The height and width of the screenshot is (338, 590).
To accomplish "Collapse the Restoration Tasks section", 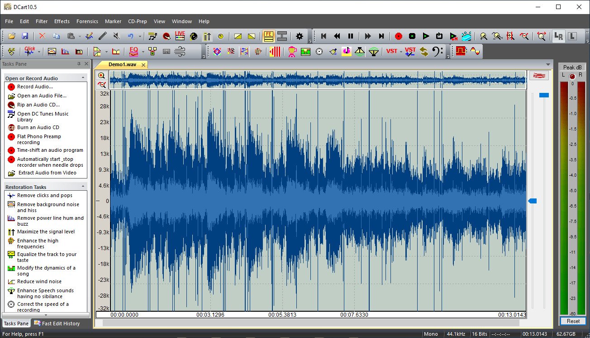I will click(83, 187).
